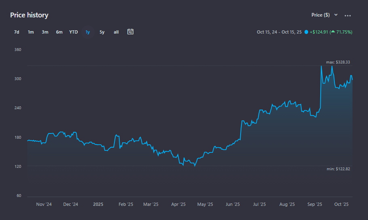This screenshot has width=368, height=220.
Task: Click the max: $328.33 label
Action: 338,62
